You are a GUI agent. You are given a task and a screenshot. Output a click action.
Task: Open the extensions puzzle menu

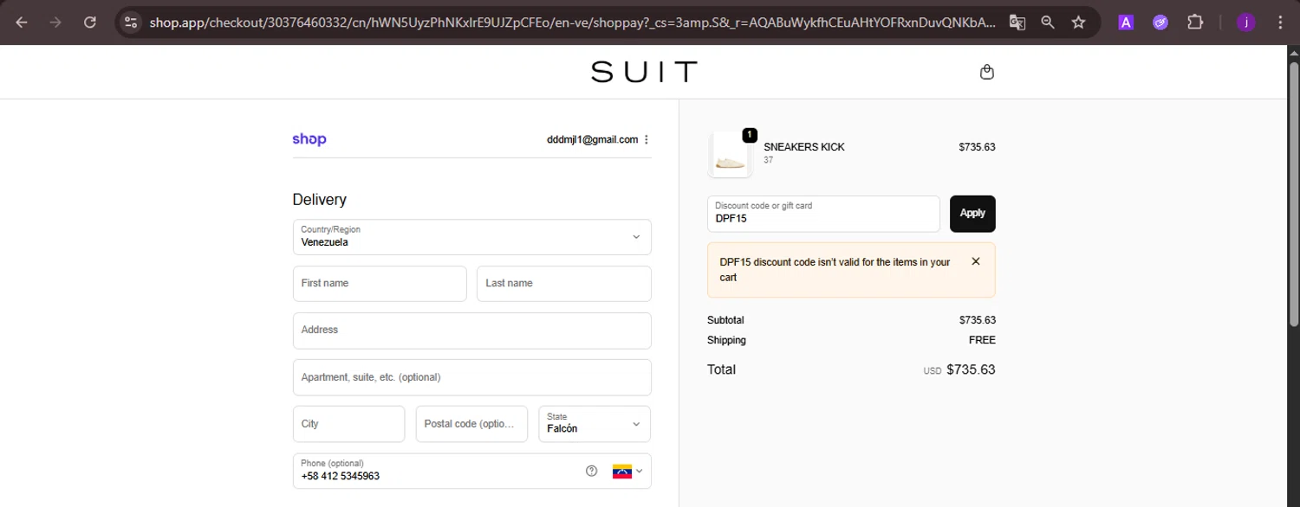click(x=1195, y=22)
